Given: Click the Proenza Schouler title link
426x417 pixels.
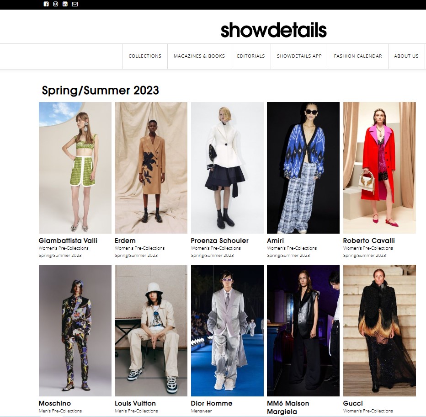Looking at the screenshot, I should [219, 241].
